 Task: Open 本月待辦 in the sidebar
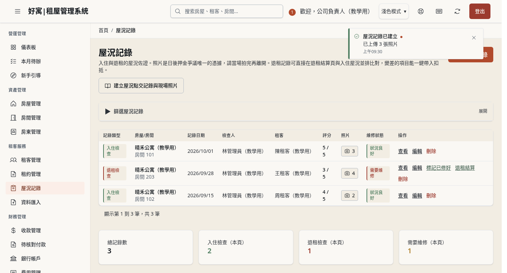point(45,61)
